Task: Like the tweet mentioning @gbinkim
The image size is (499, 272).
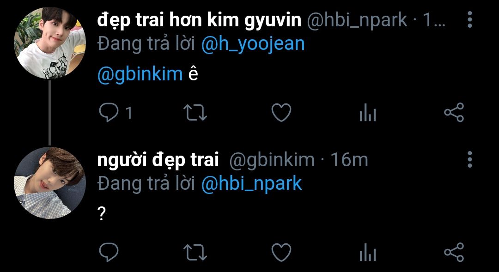Action: coord(281,113)
